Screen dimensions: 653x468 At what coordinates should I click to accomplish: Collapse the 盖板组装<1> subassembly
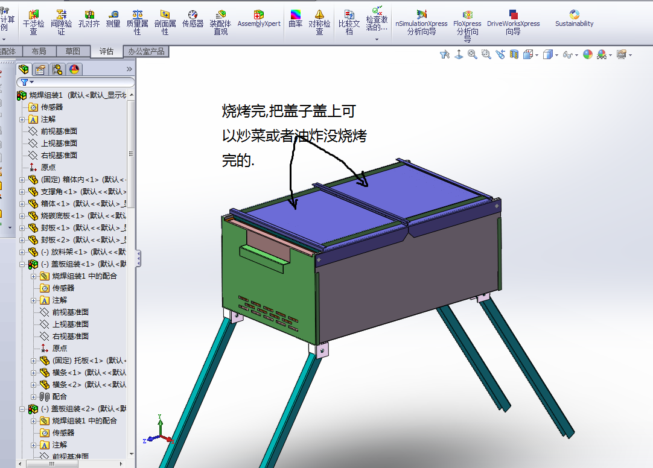(22, 264)
